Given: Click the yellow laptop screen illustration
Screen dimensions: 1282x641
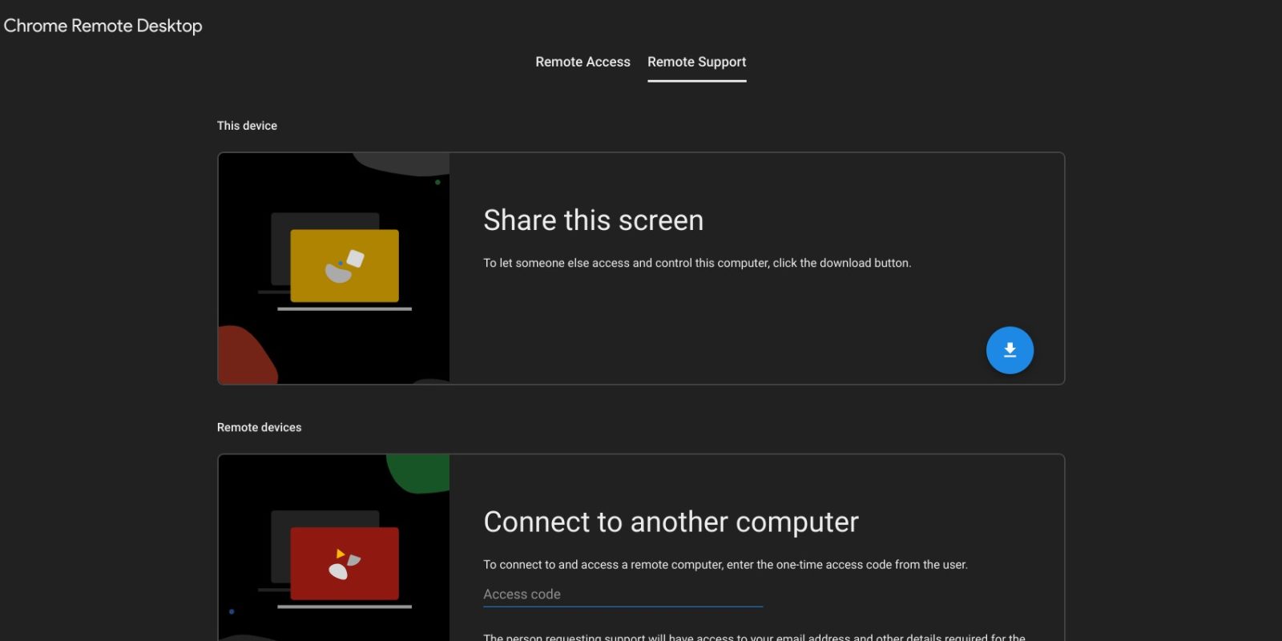Looking at the screenshot, I should point(345,266).
